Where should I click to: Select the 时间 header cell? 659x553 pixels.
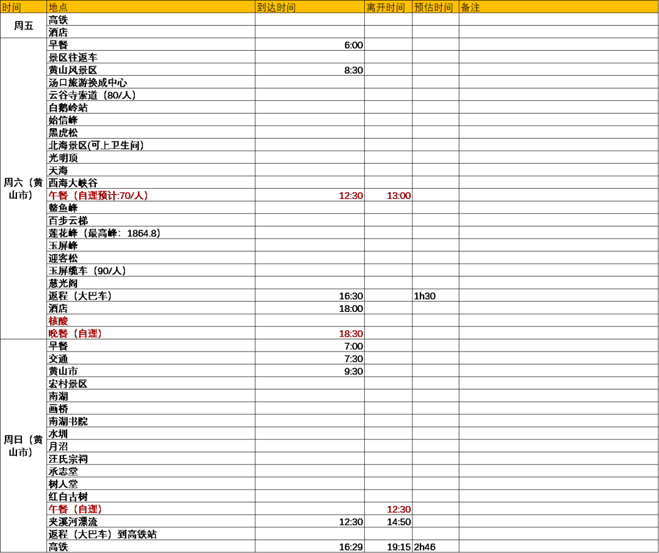pyautogui.click(x=24, y=7)
